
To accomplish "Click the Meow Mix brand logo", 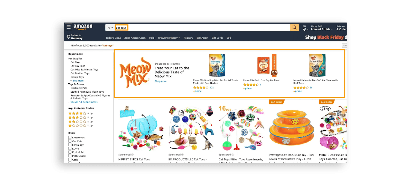I will [135, 73].
